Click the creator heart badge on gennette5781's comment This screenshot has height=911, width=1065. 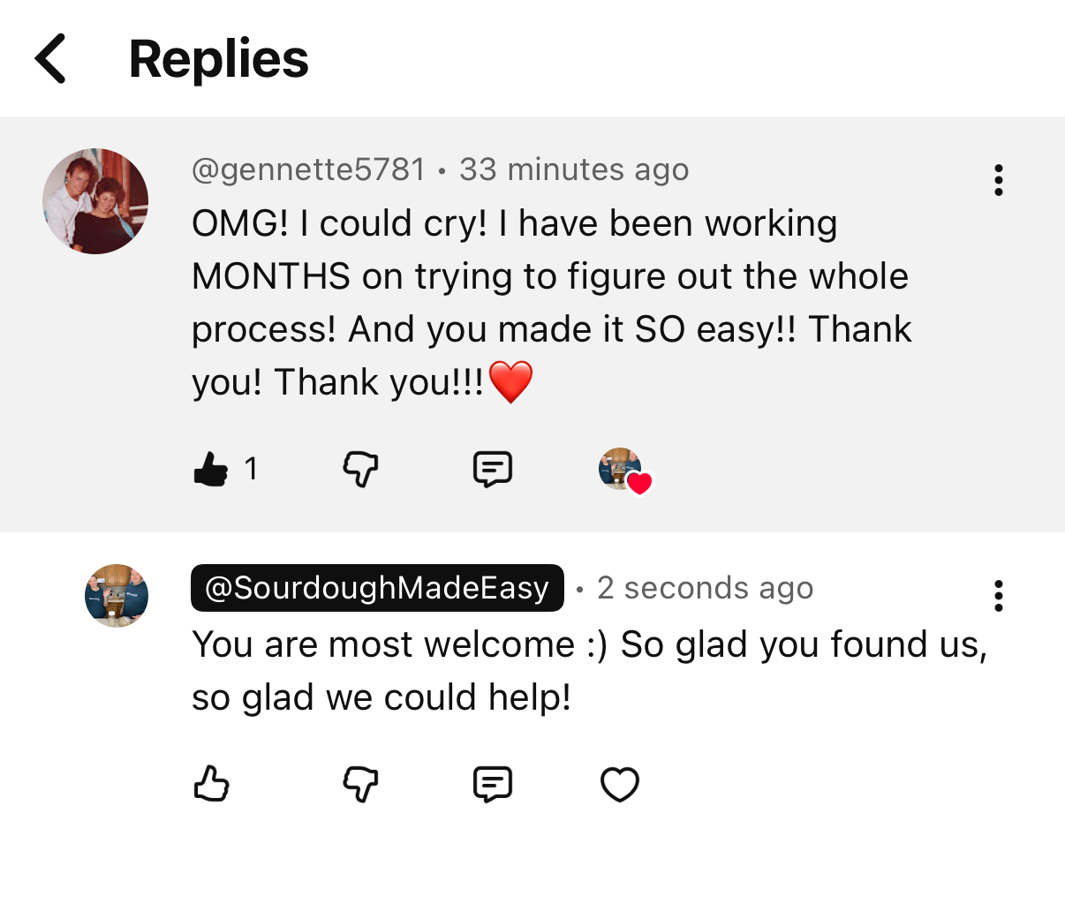[624, 471]
